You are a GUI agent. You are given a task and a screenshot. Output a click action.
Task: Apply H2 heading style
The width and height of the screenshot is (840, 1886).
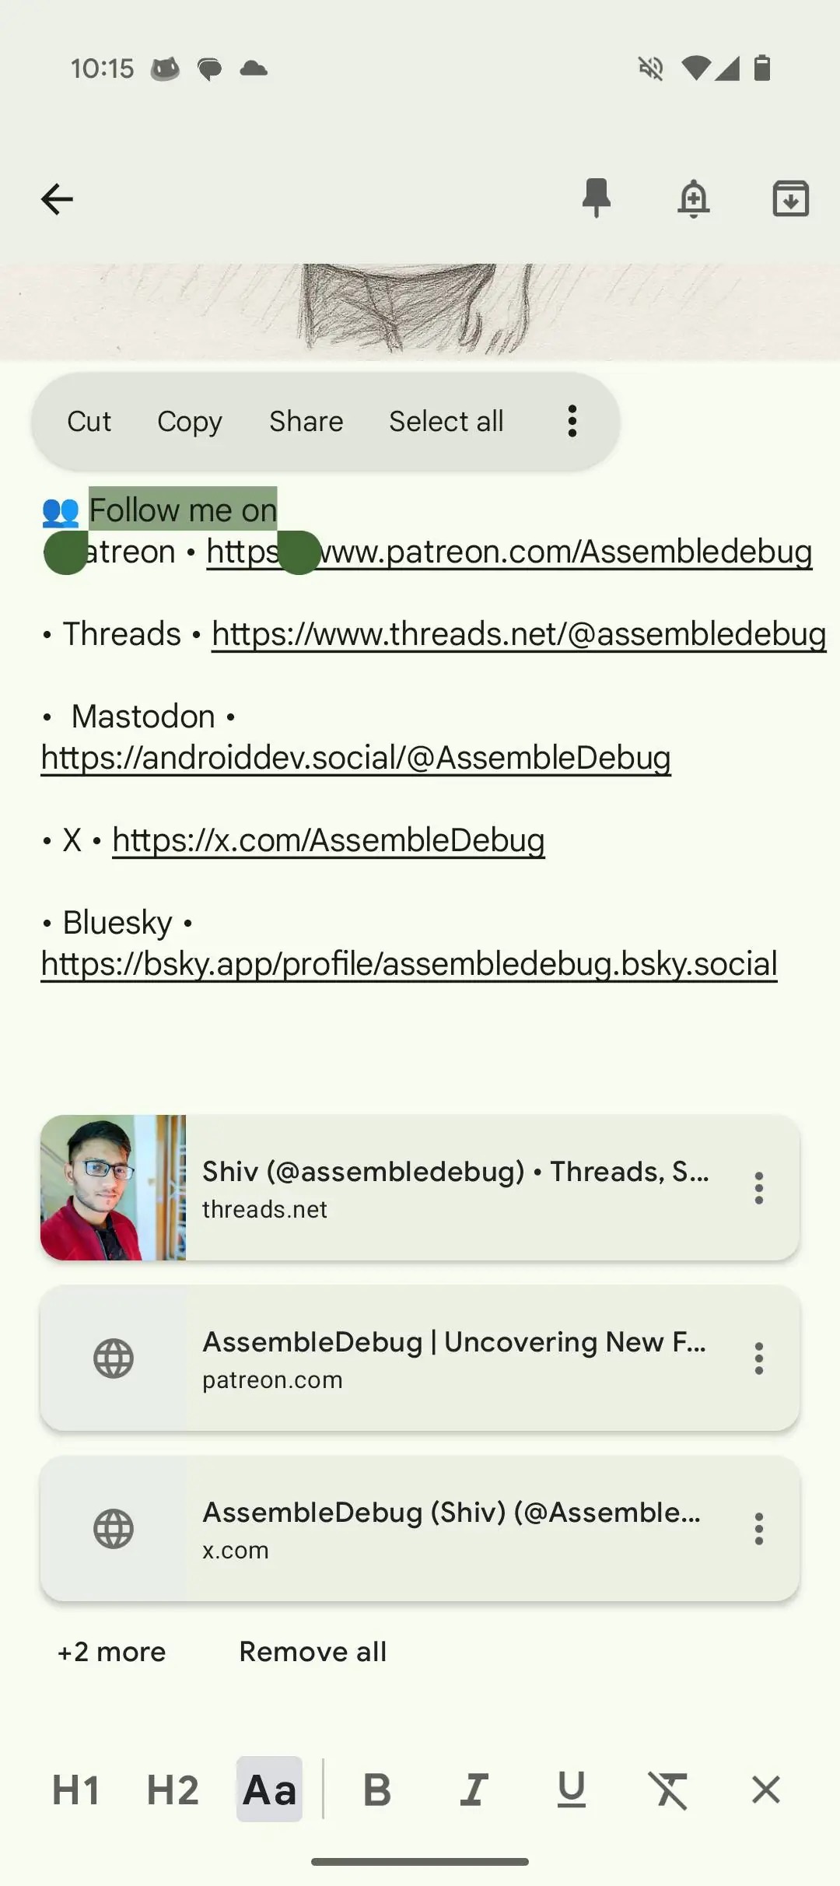pos(173,1790)
